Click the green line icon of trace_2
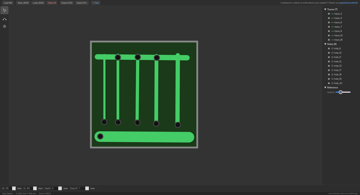The image size is (360, 195). 332,14
